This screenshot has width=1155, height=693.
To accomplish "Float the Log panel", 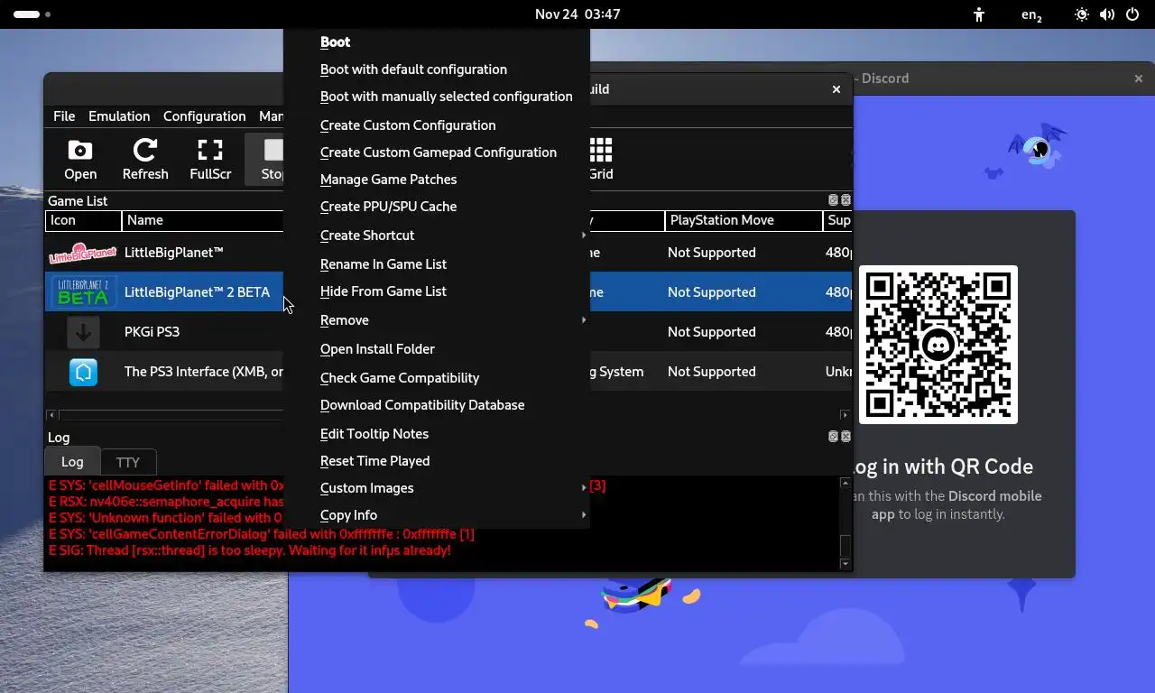I will (x=834, y=437).
